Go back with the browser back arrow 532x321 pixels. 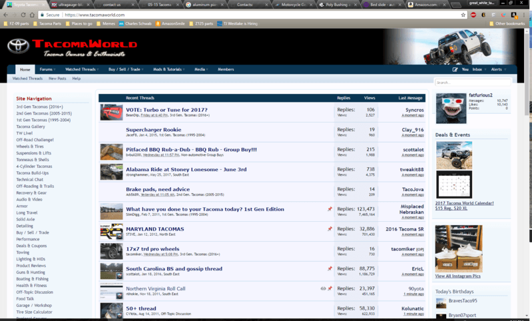(5, 15)
